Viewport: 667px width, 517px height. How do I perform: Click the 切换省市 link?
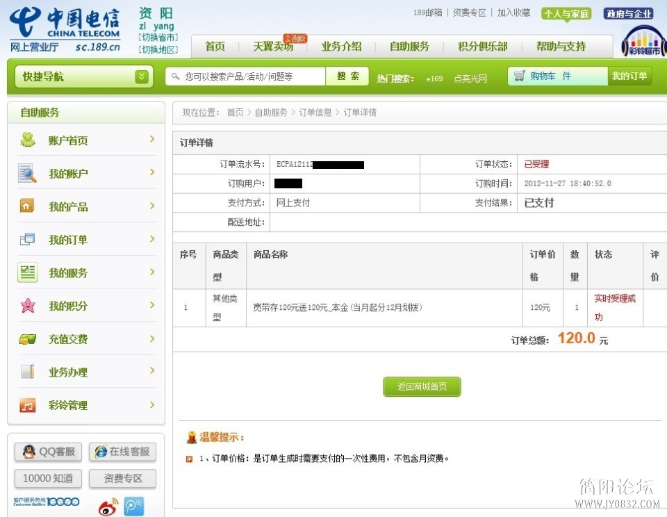pos(158,38)
